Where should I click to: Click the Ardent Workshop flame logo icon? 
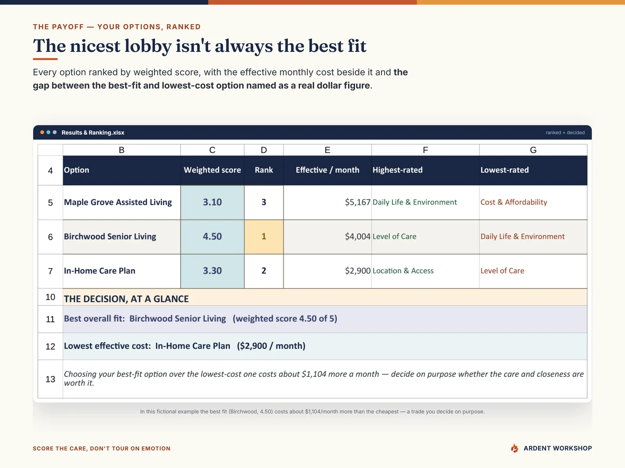click(x=514, y=448)
